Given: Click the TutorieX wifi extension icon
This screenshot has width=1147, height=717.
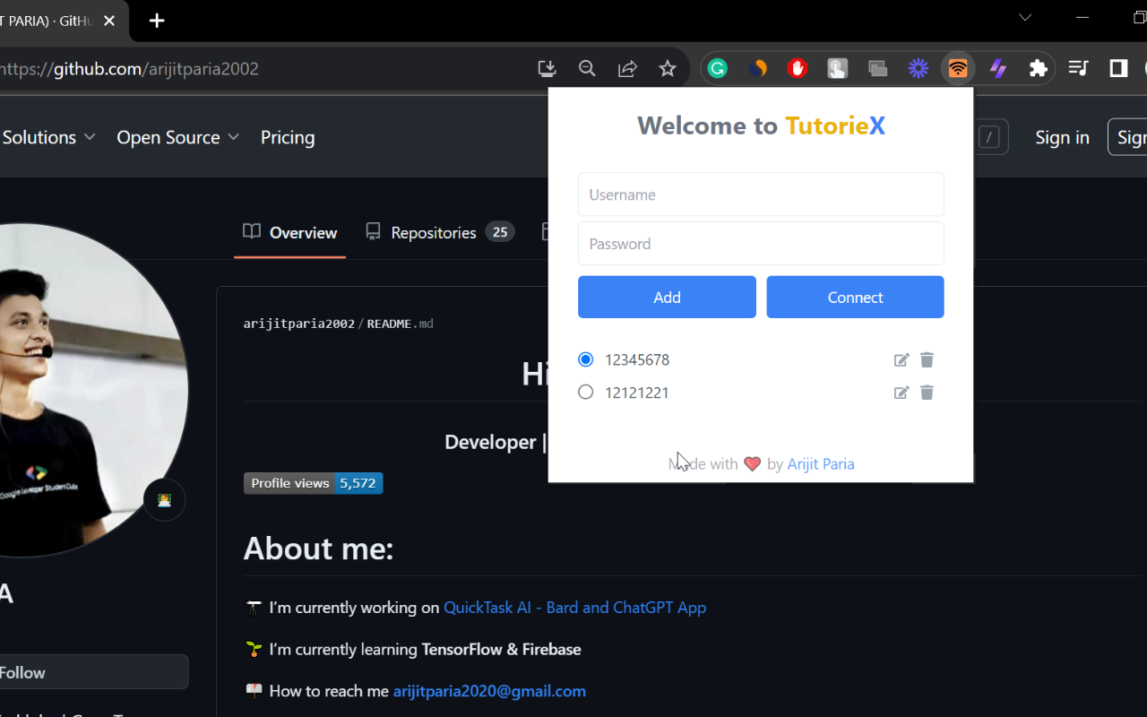Looking at the screenshot, I should (x=958, y=68).
